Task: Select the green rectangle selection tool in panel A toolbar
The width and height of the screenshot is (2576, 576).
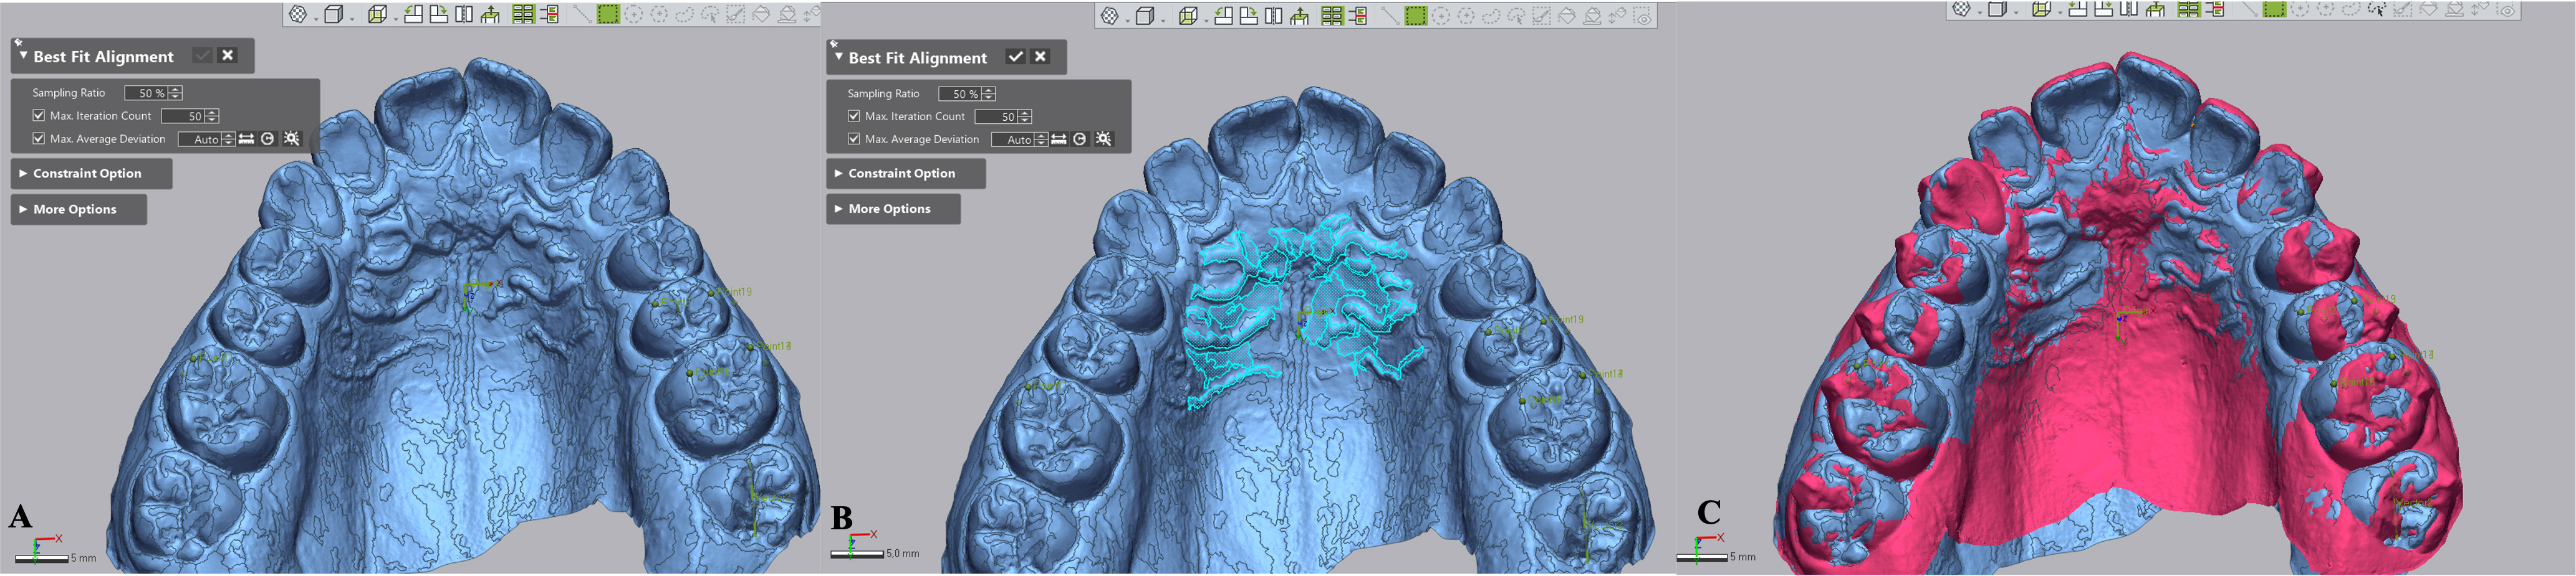Action: 608,14
